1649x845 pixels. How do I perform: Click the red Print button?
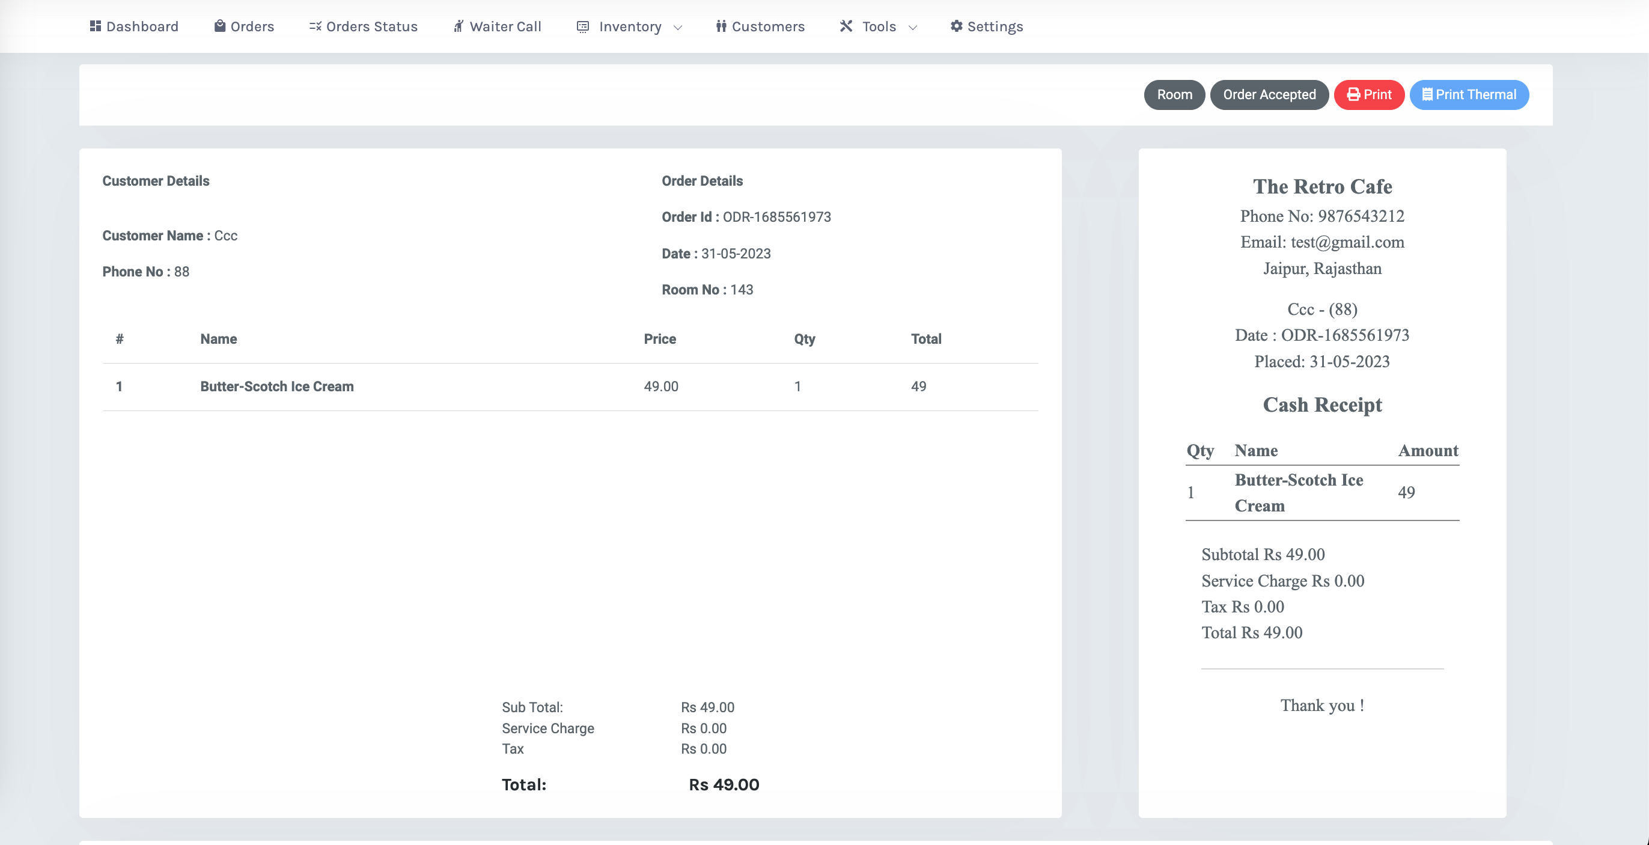point(1369,94)
